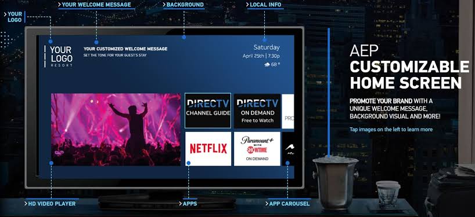This screenshot has height=217, width=475.
Task: Play the concert video in HD player
Action: point(116,130)
